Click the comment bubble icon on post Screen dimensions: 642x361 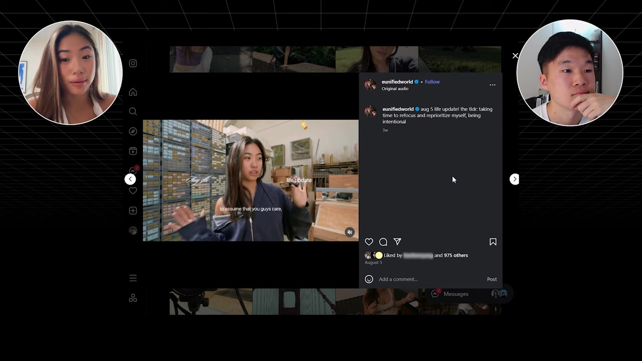click(383, 242)
